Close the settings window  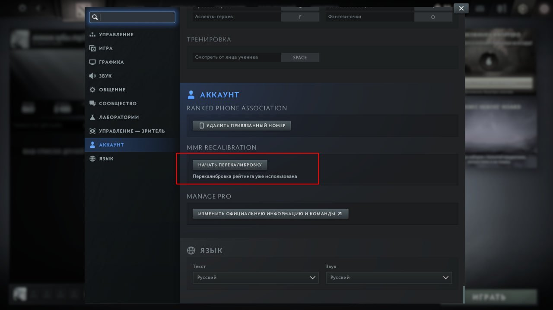click(x=461, y=8)
